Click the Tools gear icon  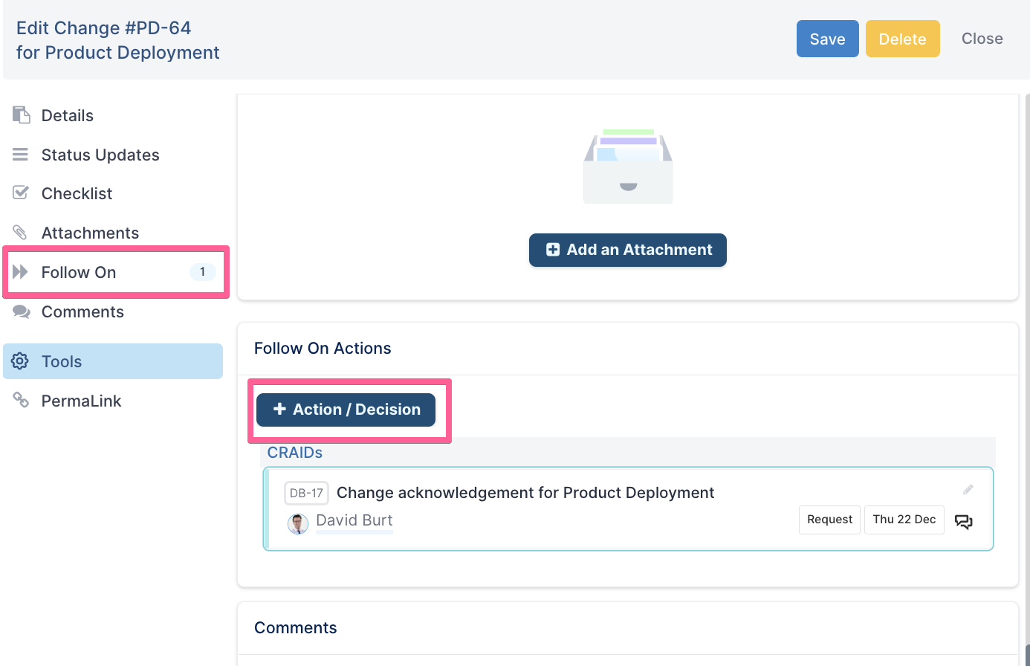point(20,361)
